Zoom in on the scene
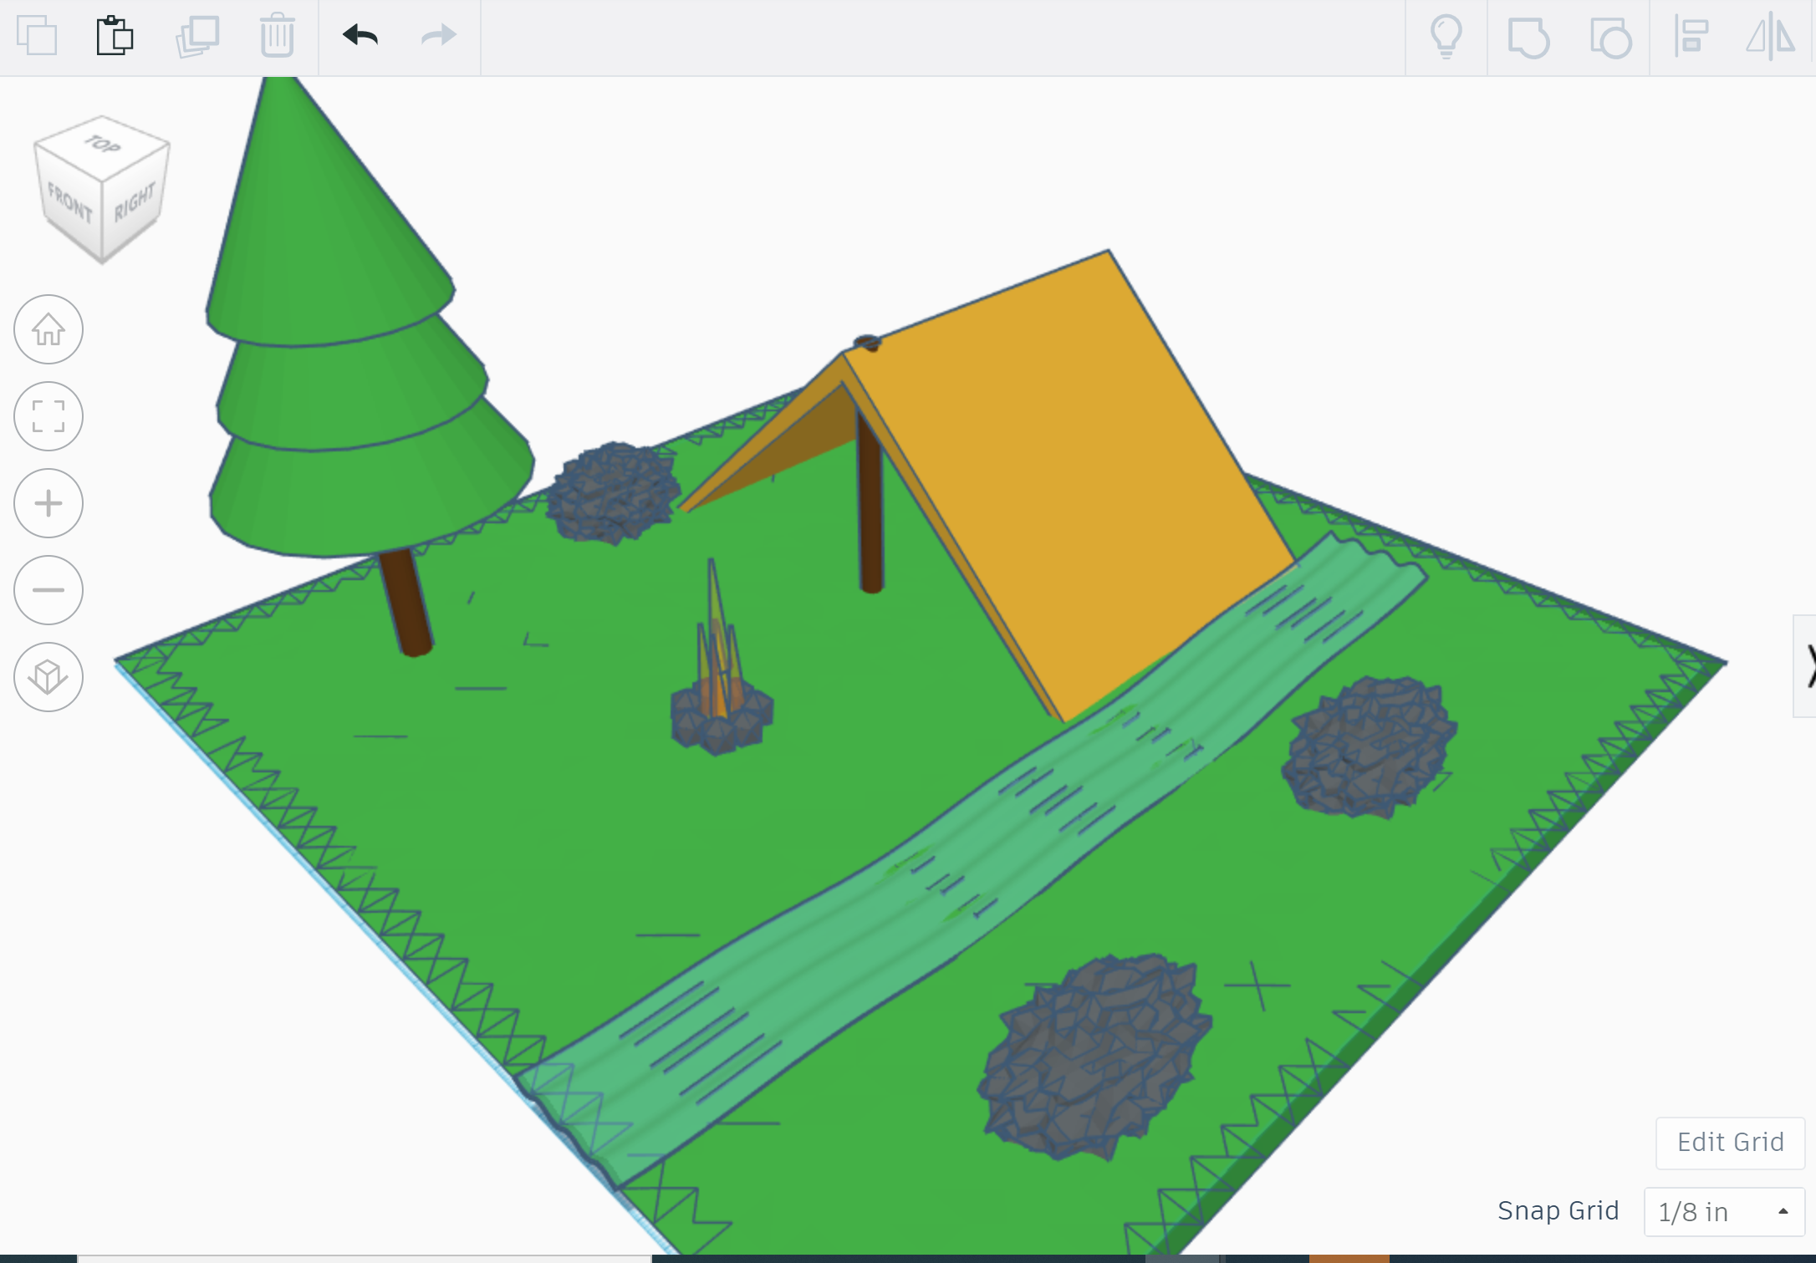Viewport: 1816px width, 1263px height. tap(48, 503)
